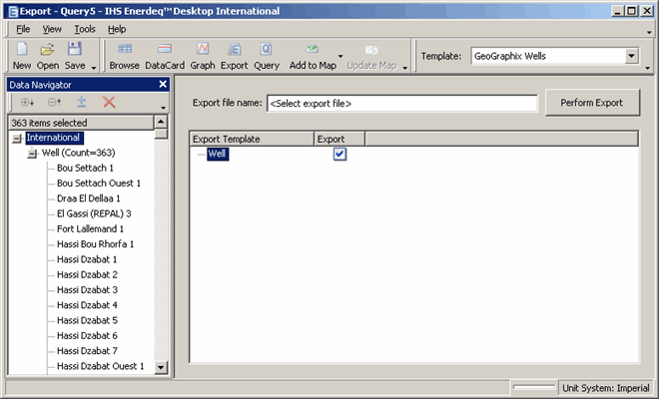The image size is (659, 399).
Task: Click the Export file name field
Action: point(402,104)
